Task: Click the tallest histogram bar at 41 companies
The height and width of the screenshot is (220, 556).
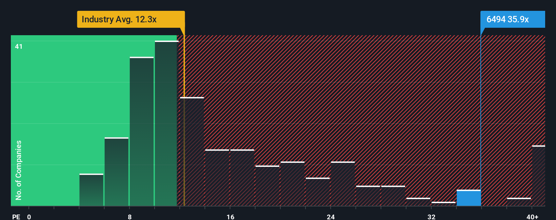Action: click(166, 124)
